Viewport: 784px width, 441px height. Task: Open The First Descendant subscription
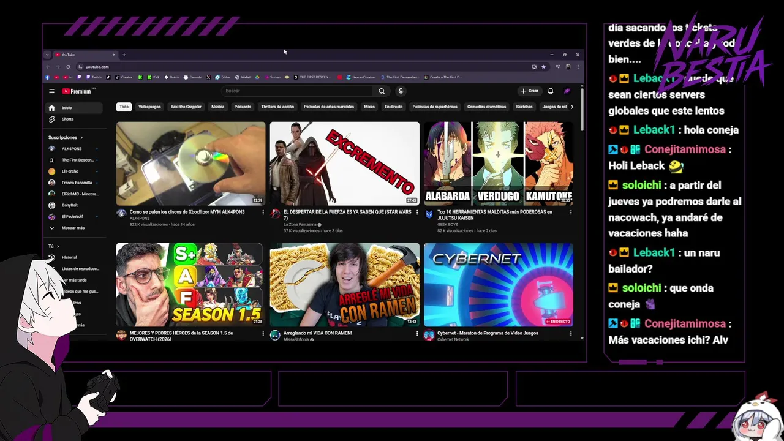coord(73,160)
